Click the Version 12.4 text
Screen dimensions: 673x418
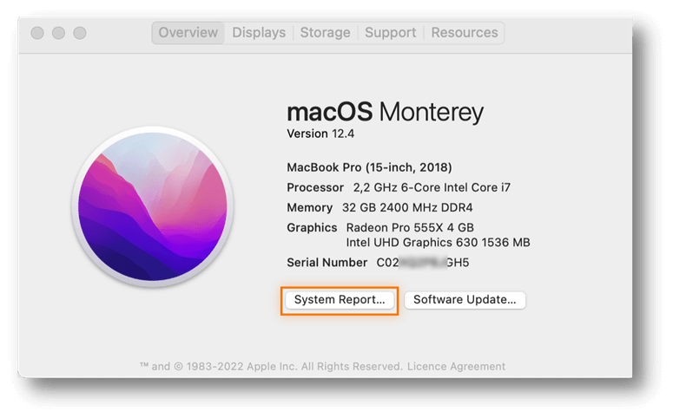pos(320,134)
